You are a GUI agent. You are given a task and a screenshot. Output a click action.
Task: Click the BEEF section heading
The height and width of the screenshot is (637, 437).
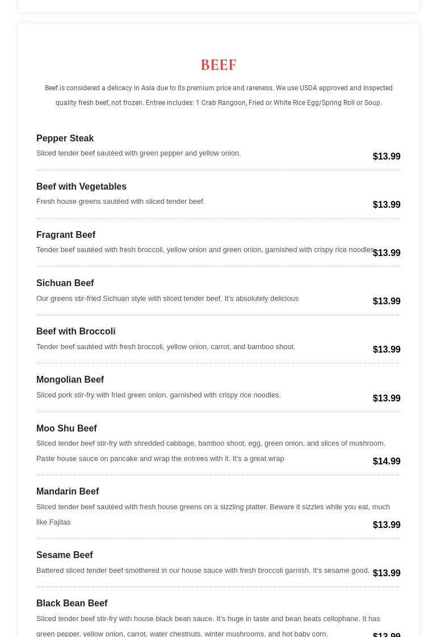(x=218, y=65)
